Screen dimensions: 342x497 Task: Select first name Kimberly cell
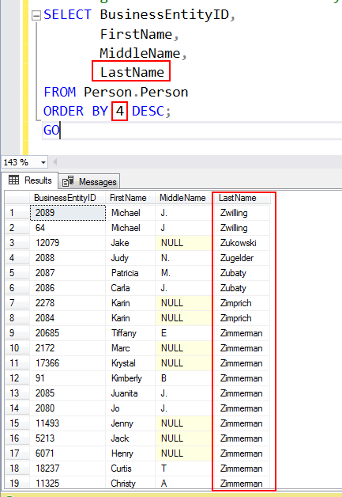(130, 378)
